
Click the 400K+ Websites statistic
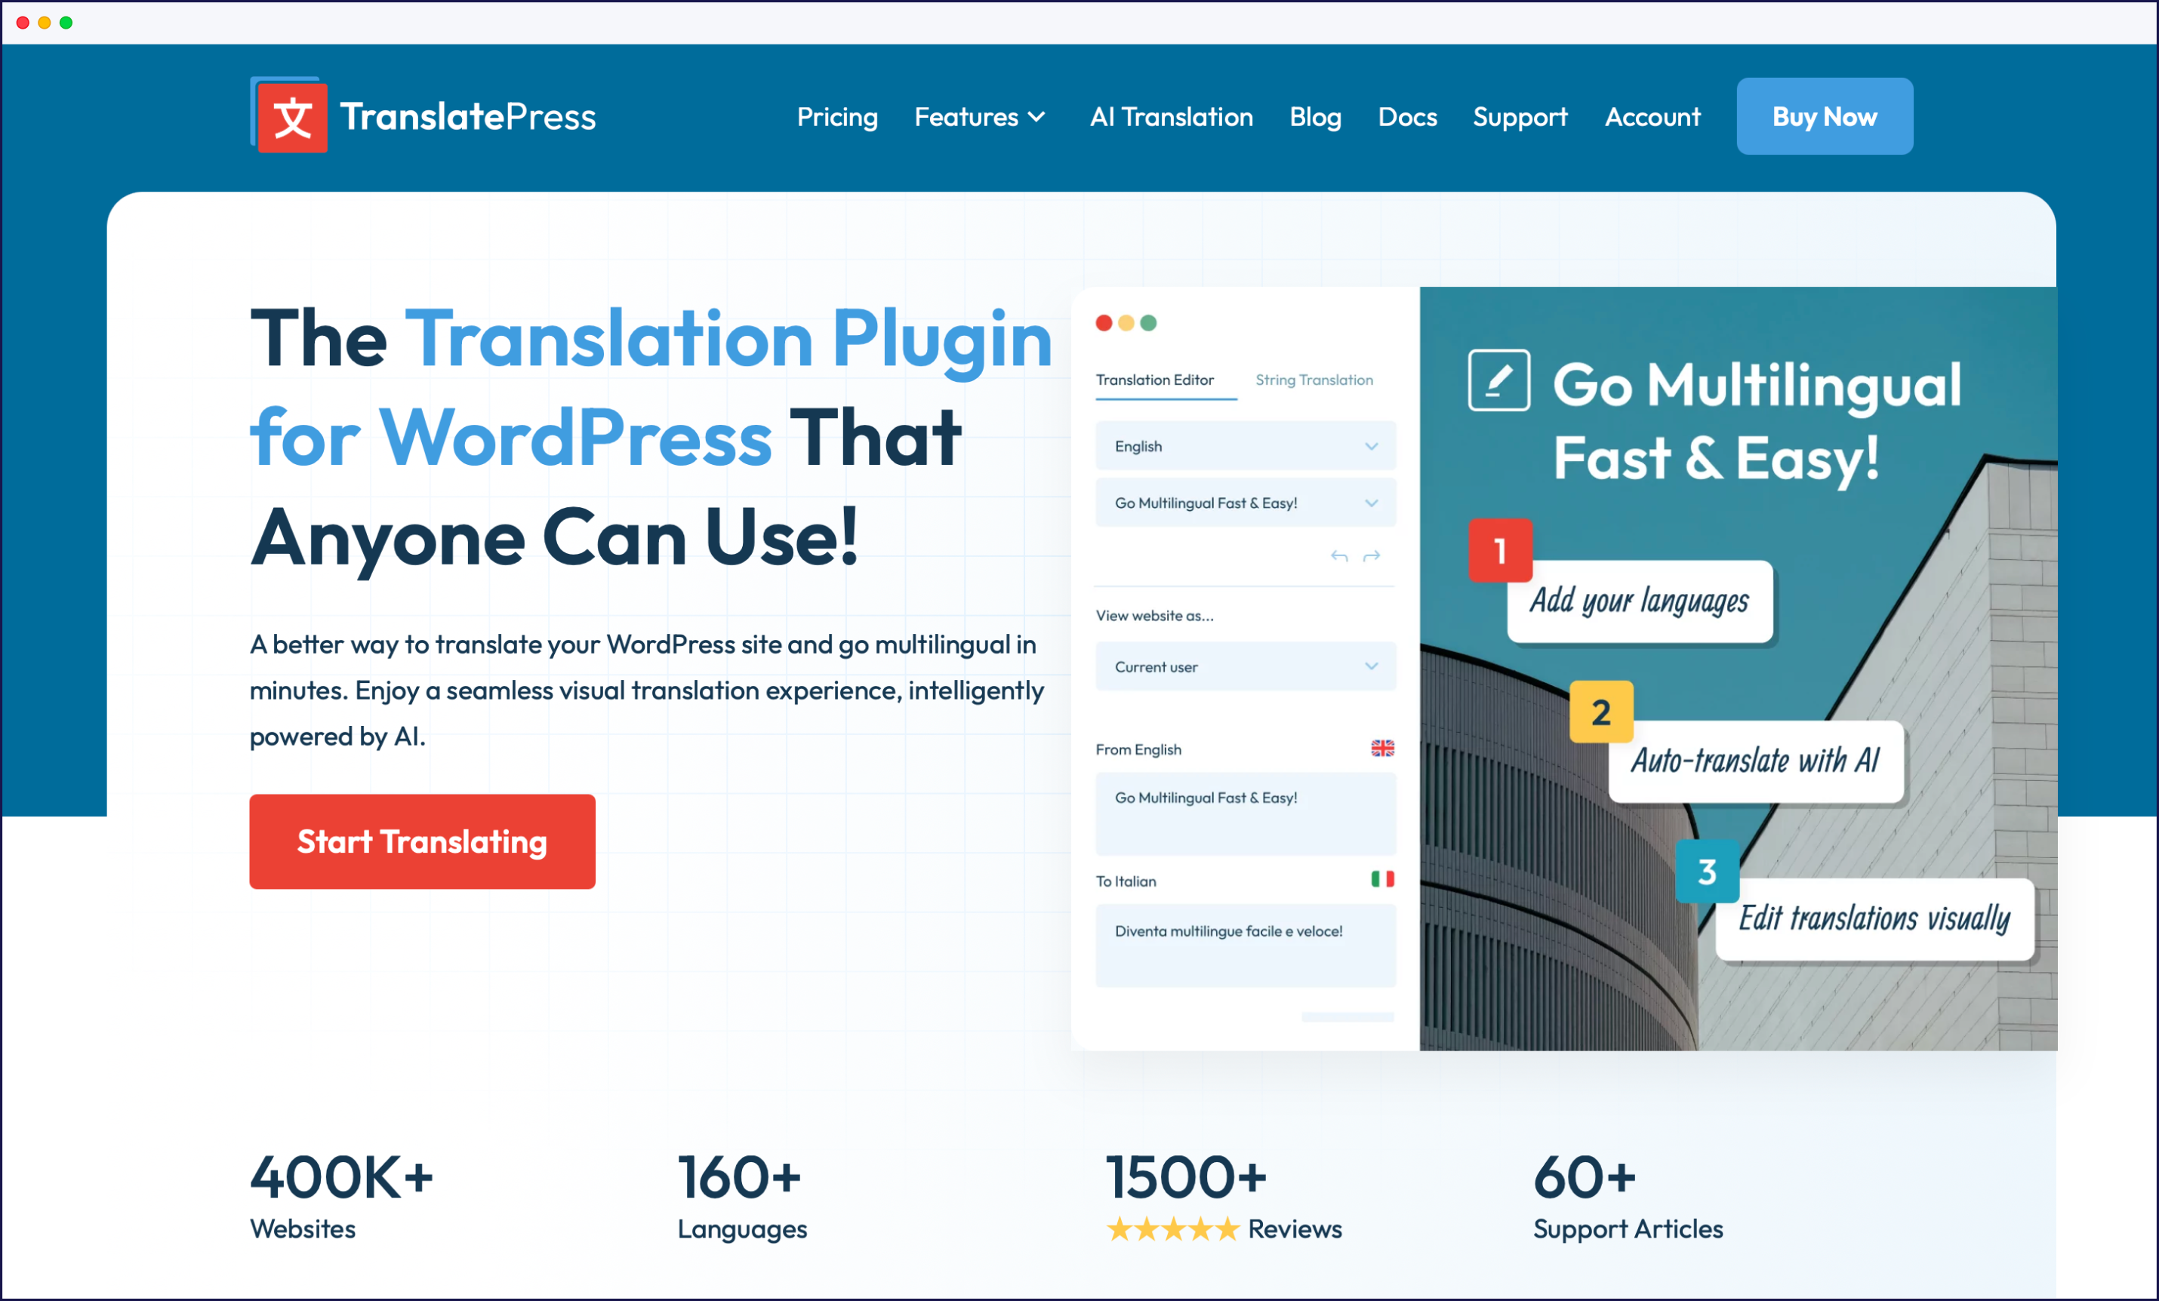342,1196
